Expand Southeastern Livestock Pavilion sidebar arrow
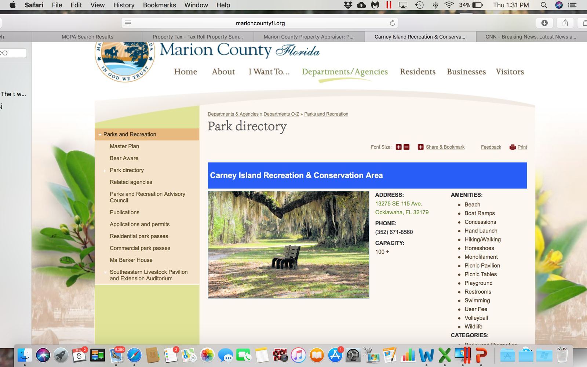 [x=105, y=272]
